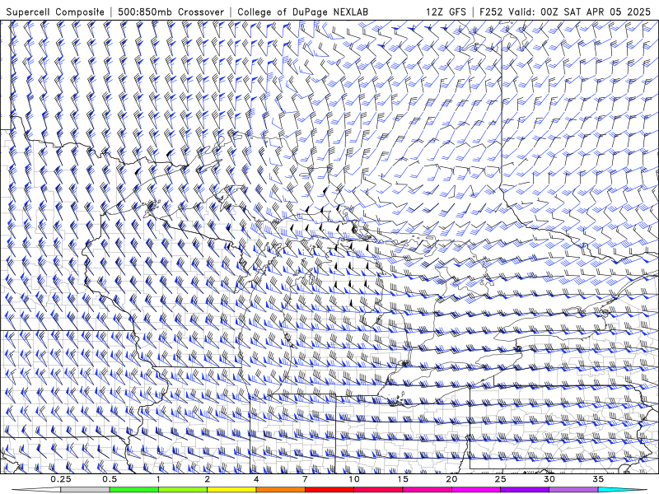Screen dimensions: 659x494
Task: Click the 0.5 legend value
Action: tap(110, 479)
